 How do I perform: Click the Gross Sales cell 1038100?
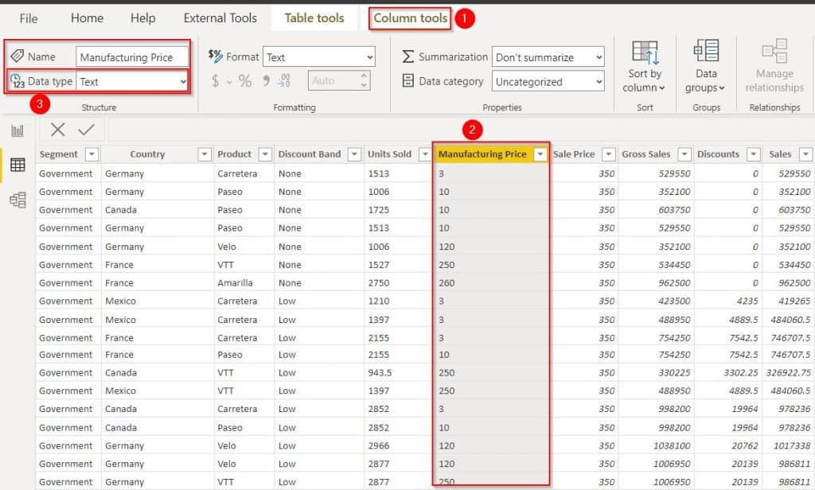pyautogui.click(x=672, y=445)
